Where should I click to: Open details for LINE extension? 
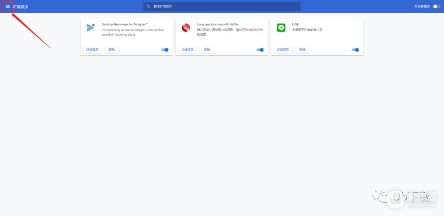283,50
